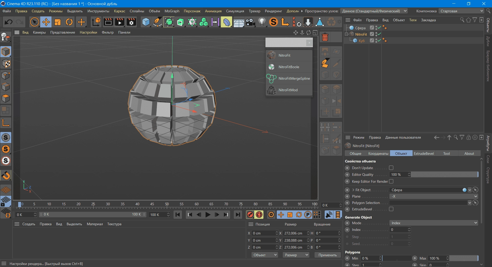
Task: Open the Компоновка Стартовая layout dropdown
Action: [x=461, y=11]
